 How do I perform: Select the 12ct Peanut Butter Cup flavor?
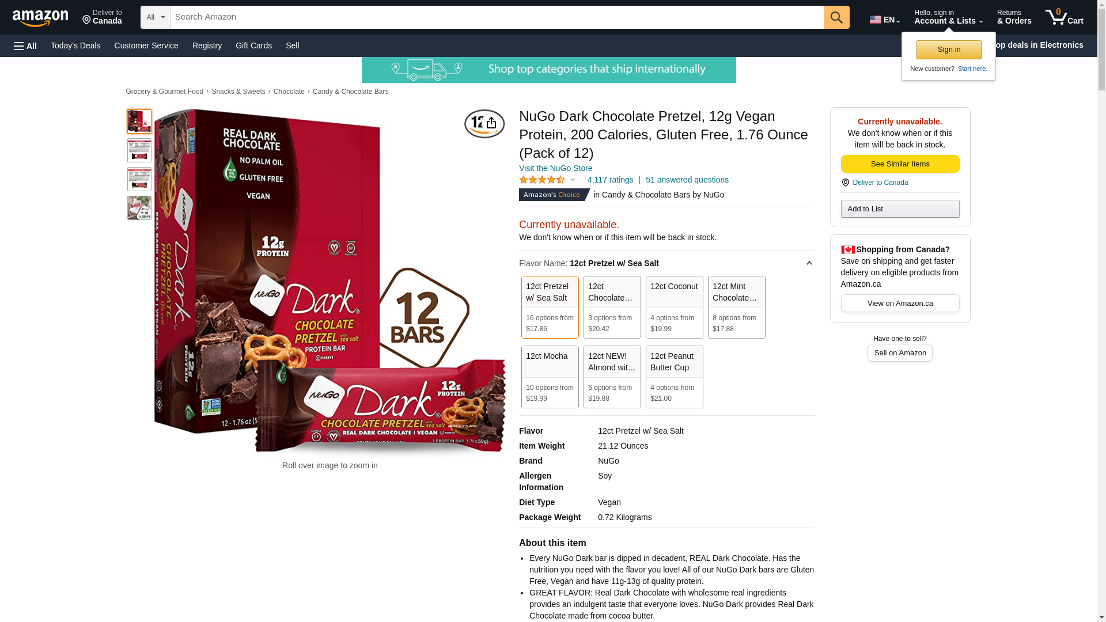[x=675, y=377]
